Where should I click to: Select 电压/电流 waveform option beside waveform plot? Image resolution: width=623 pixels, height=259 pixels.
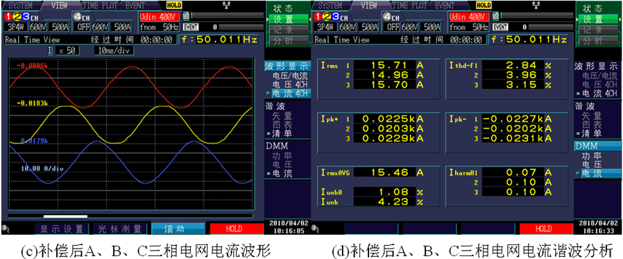pyautogui.click(x=290, y=76)
